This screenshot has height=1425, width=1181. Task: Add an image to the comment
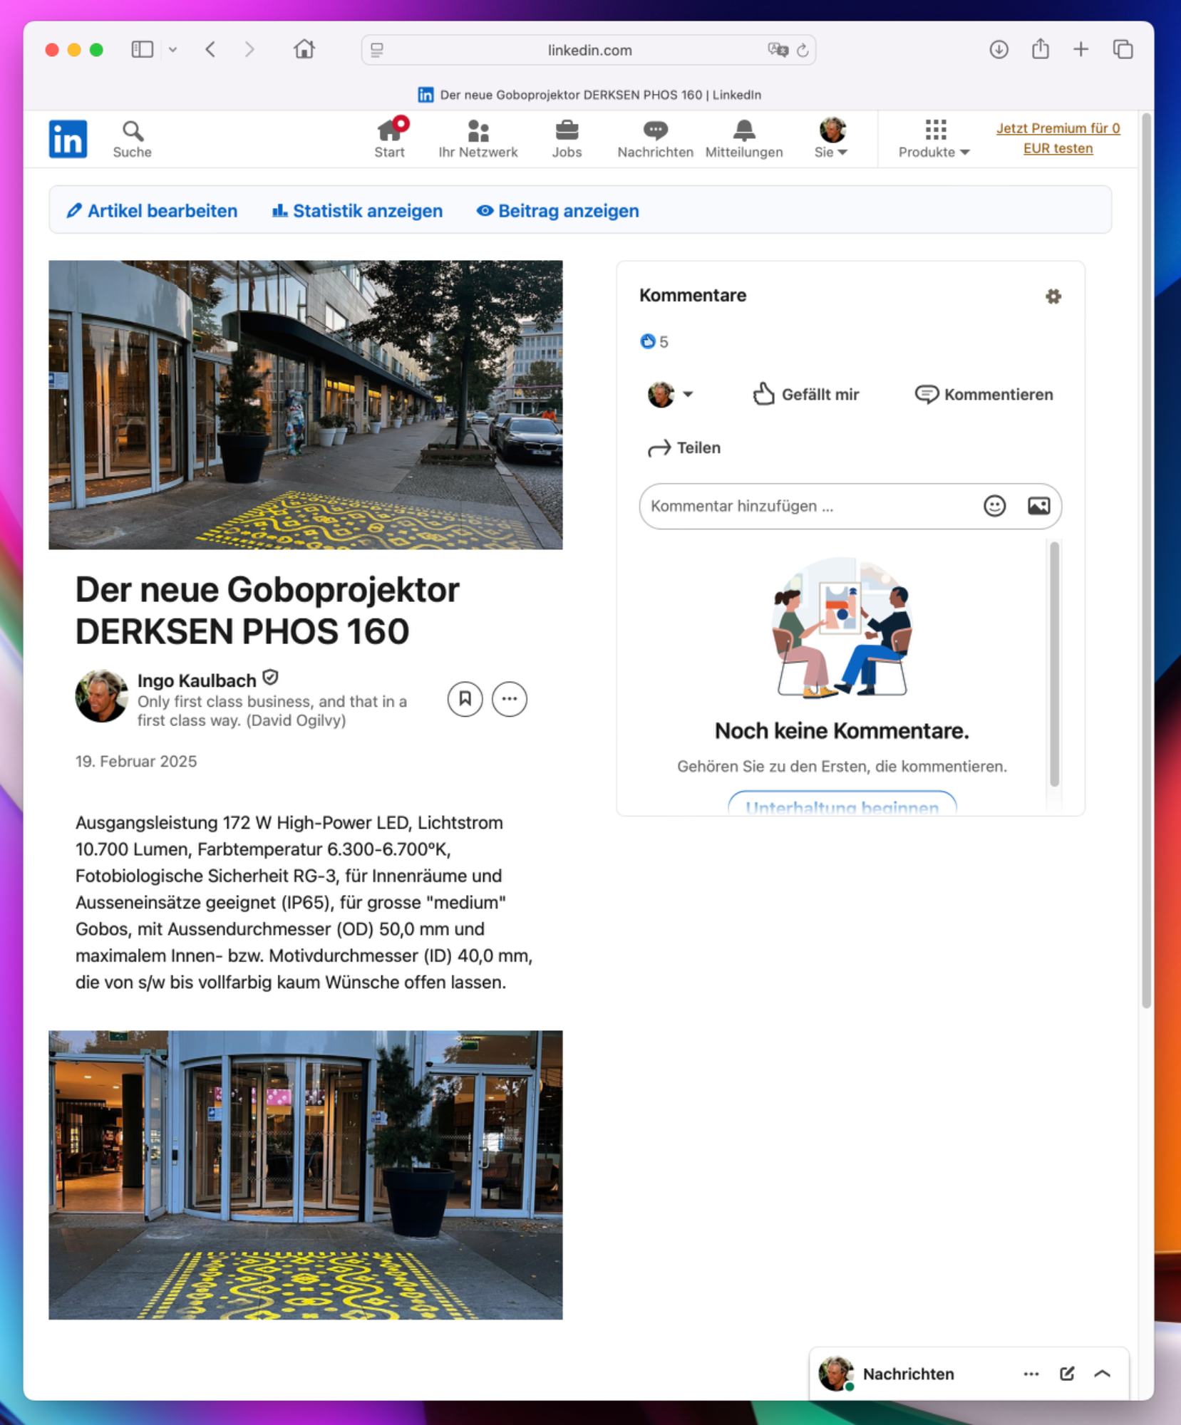[x=1038, y=506]
